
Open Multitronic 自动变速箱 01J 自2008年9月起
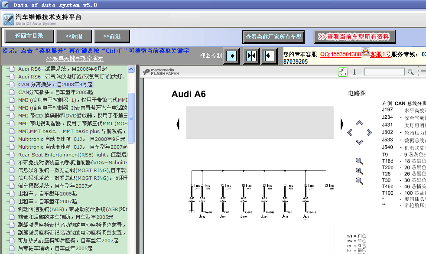[x=72, y=139]
